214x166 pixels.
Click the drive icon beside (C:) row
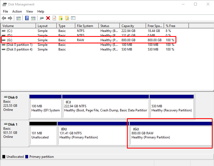tap(4, 31)
